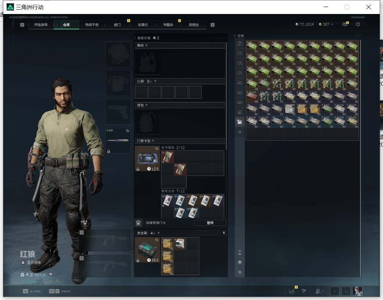Open the friends icon in the bottom bar
Screen dimensions: 383x300
(x=318, y=291)
